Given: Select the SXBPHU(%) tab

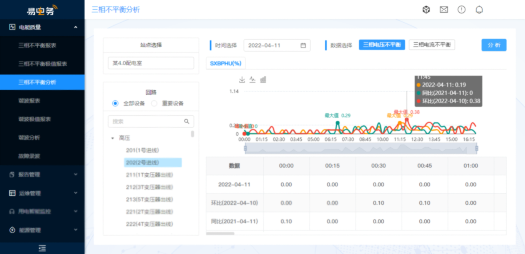Looking at the screenshot, I should 226,63.
